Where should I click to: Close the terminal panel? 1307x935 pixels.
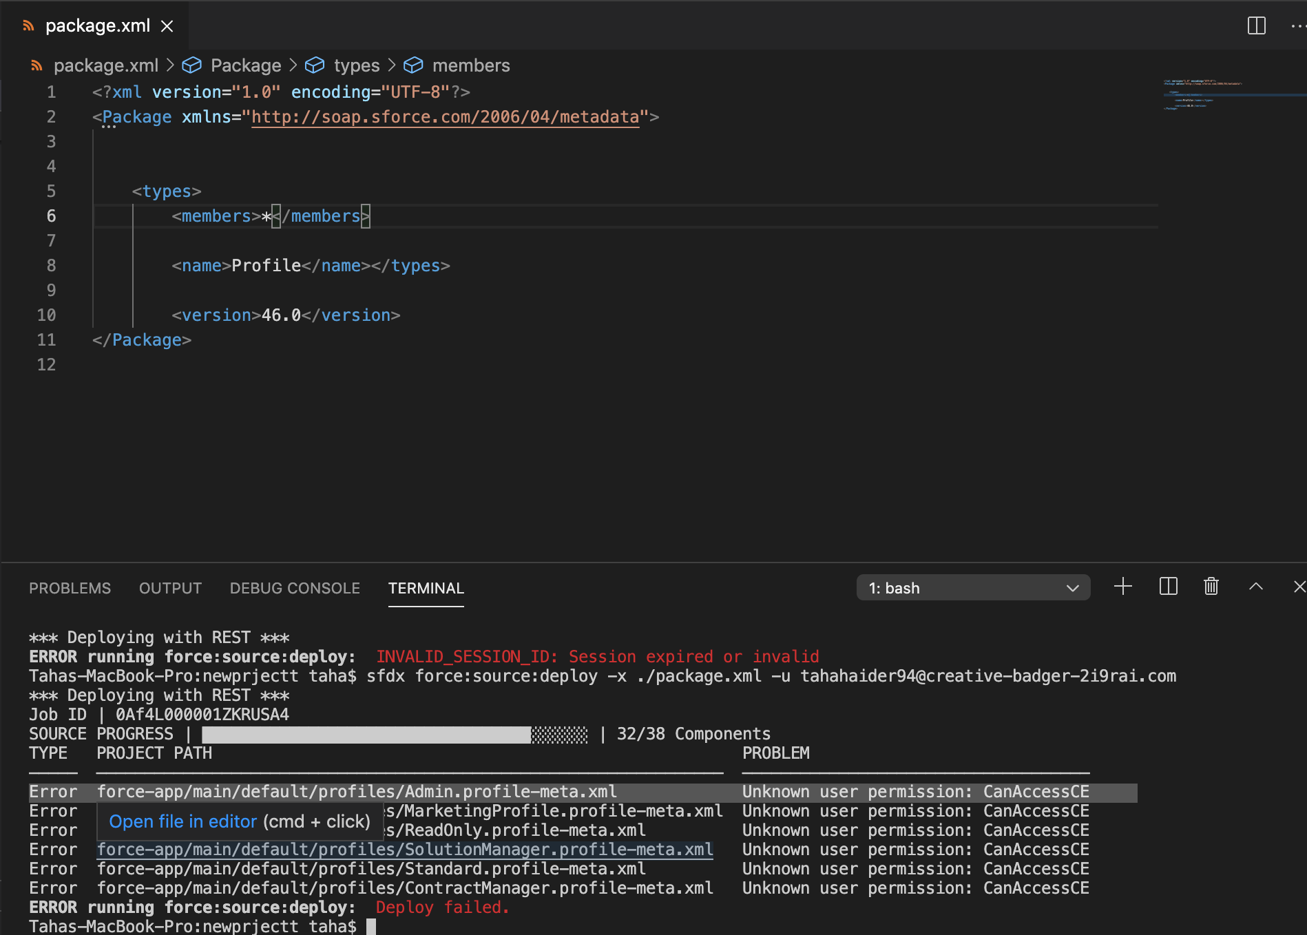tap(1299, 587)
